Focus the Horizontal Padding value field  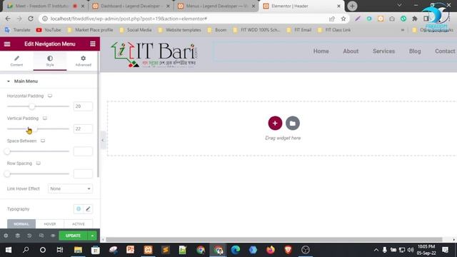point(83,106)
